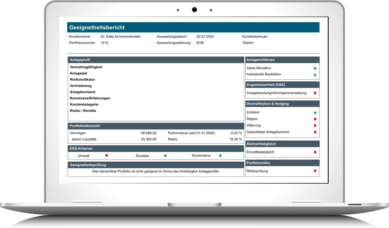The height and width of the screenshot is (228, 389).
Task: Click the red Gewichteter Anlagehorizont indicator
Action: coord(315,132)
